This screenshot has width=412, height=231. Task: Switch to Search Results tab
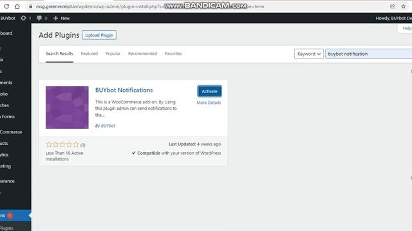[x=59, y=53]
